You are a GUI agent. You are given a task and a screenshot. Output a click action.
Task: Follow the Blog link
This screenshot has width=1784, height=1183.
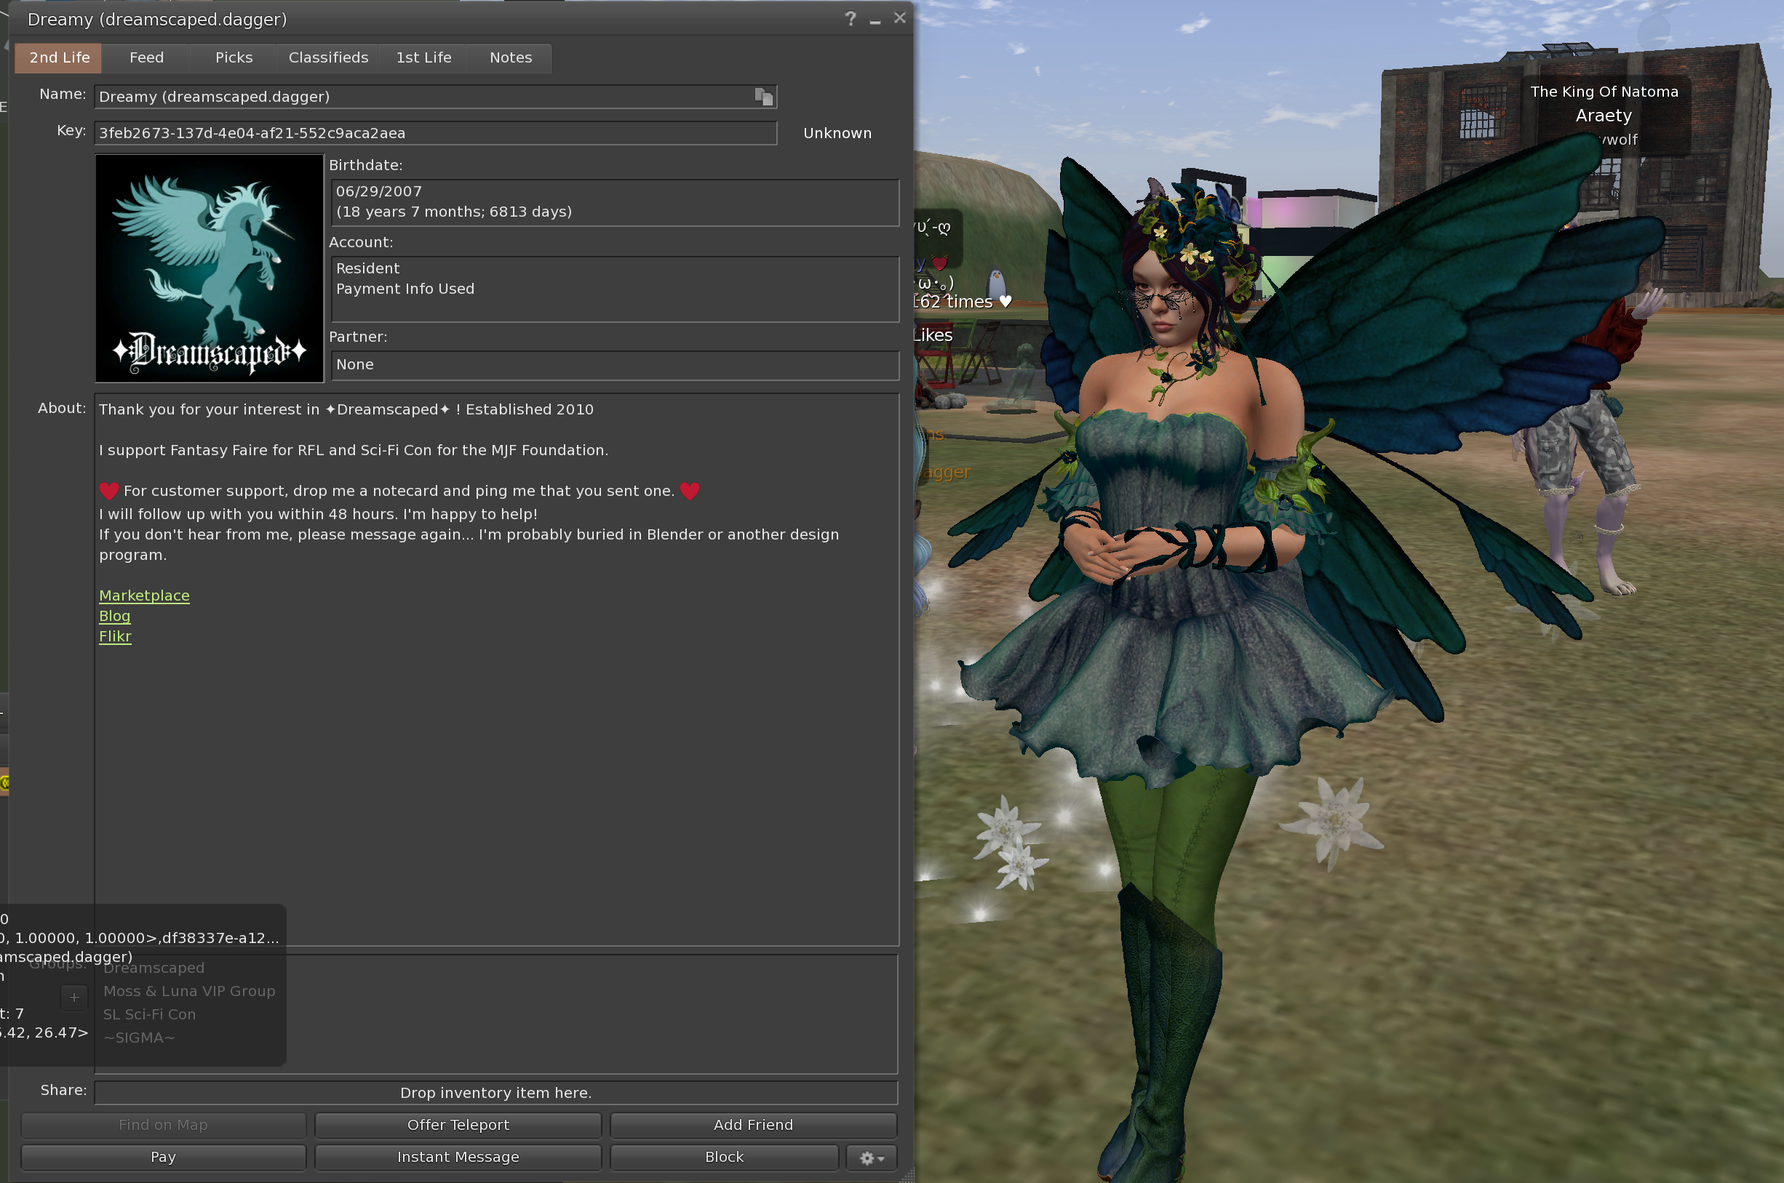click(115, 616)
